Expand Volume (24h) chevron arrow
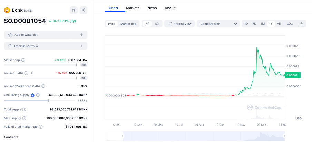 [x=31, y=73]
